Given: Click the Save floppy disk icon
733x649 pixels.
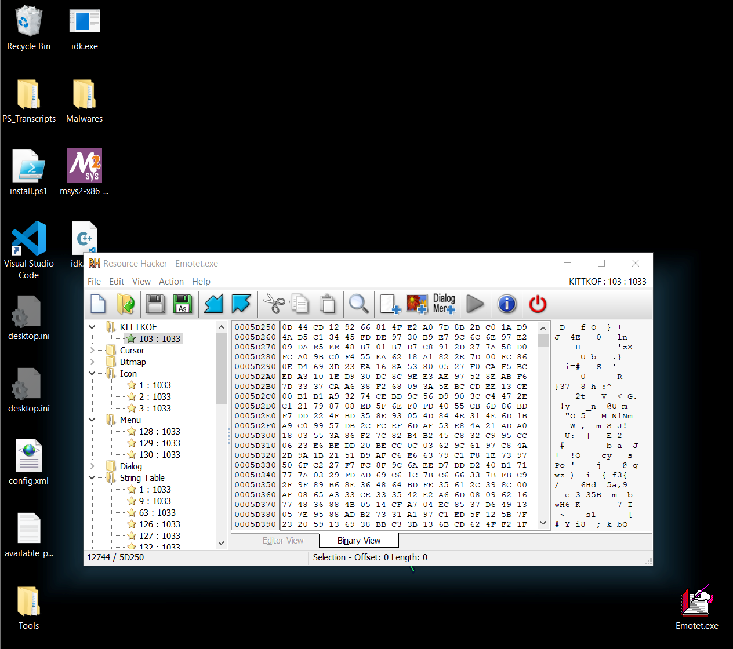Looking at the screenshot, I should (155, 304).
